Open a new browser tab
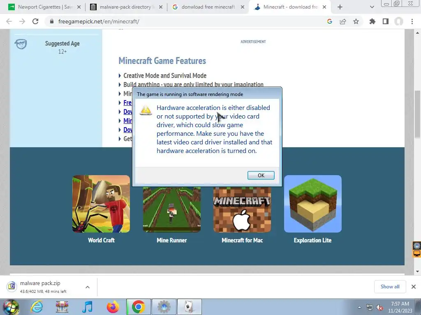The height and width of the screenshot is (315, 421). [340, 7]
